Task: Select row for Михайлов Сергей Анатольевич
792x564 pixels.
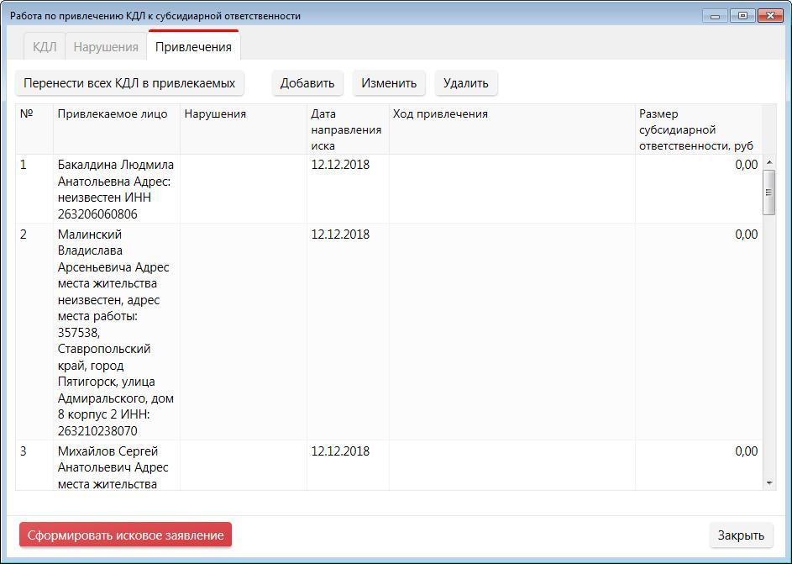Action: coord(116,466)
